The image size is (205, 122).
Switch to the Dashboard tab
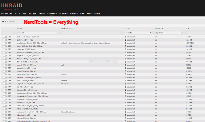pyautogui.click(x=6, y=14)
